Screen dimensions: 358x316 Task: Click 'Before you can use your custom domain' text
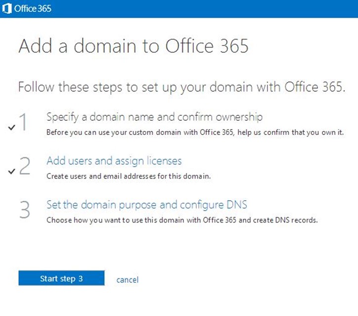[x=195, y=133]
